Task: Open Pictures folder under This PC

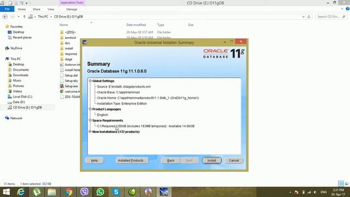Action: [18, 86]
